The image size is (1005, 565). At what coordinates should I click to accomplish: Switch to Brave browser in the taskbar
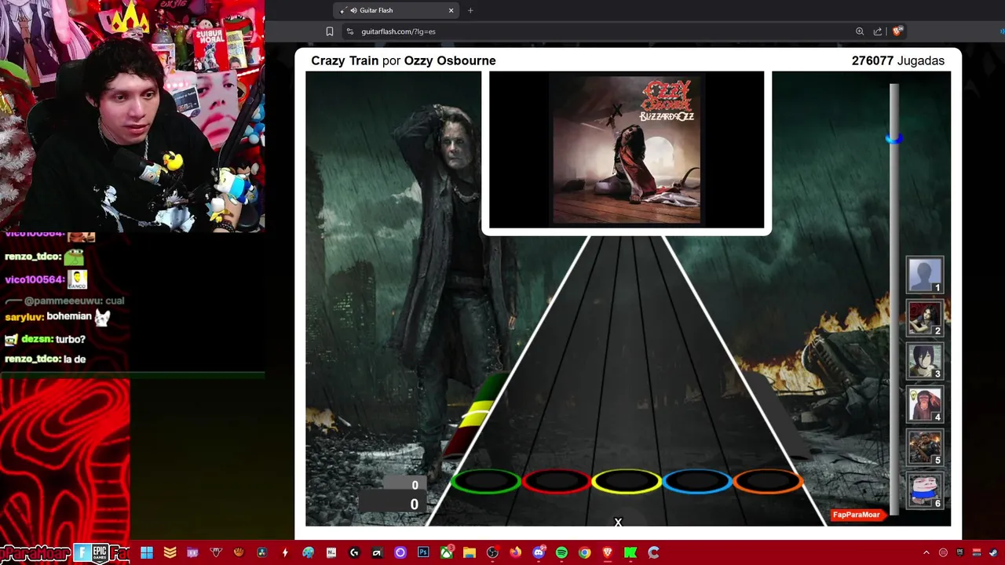(x=607, y=552)
